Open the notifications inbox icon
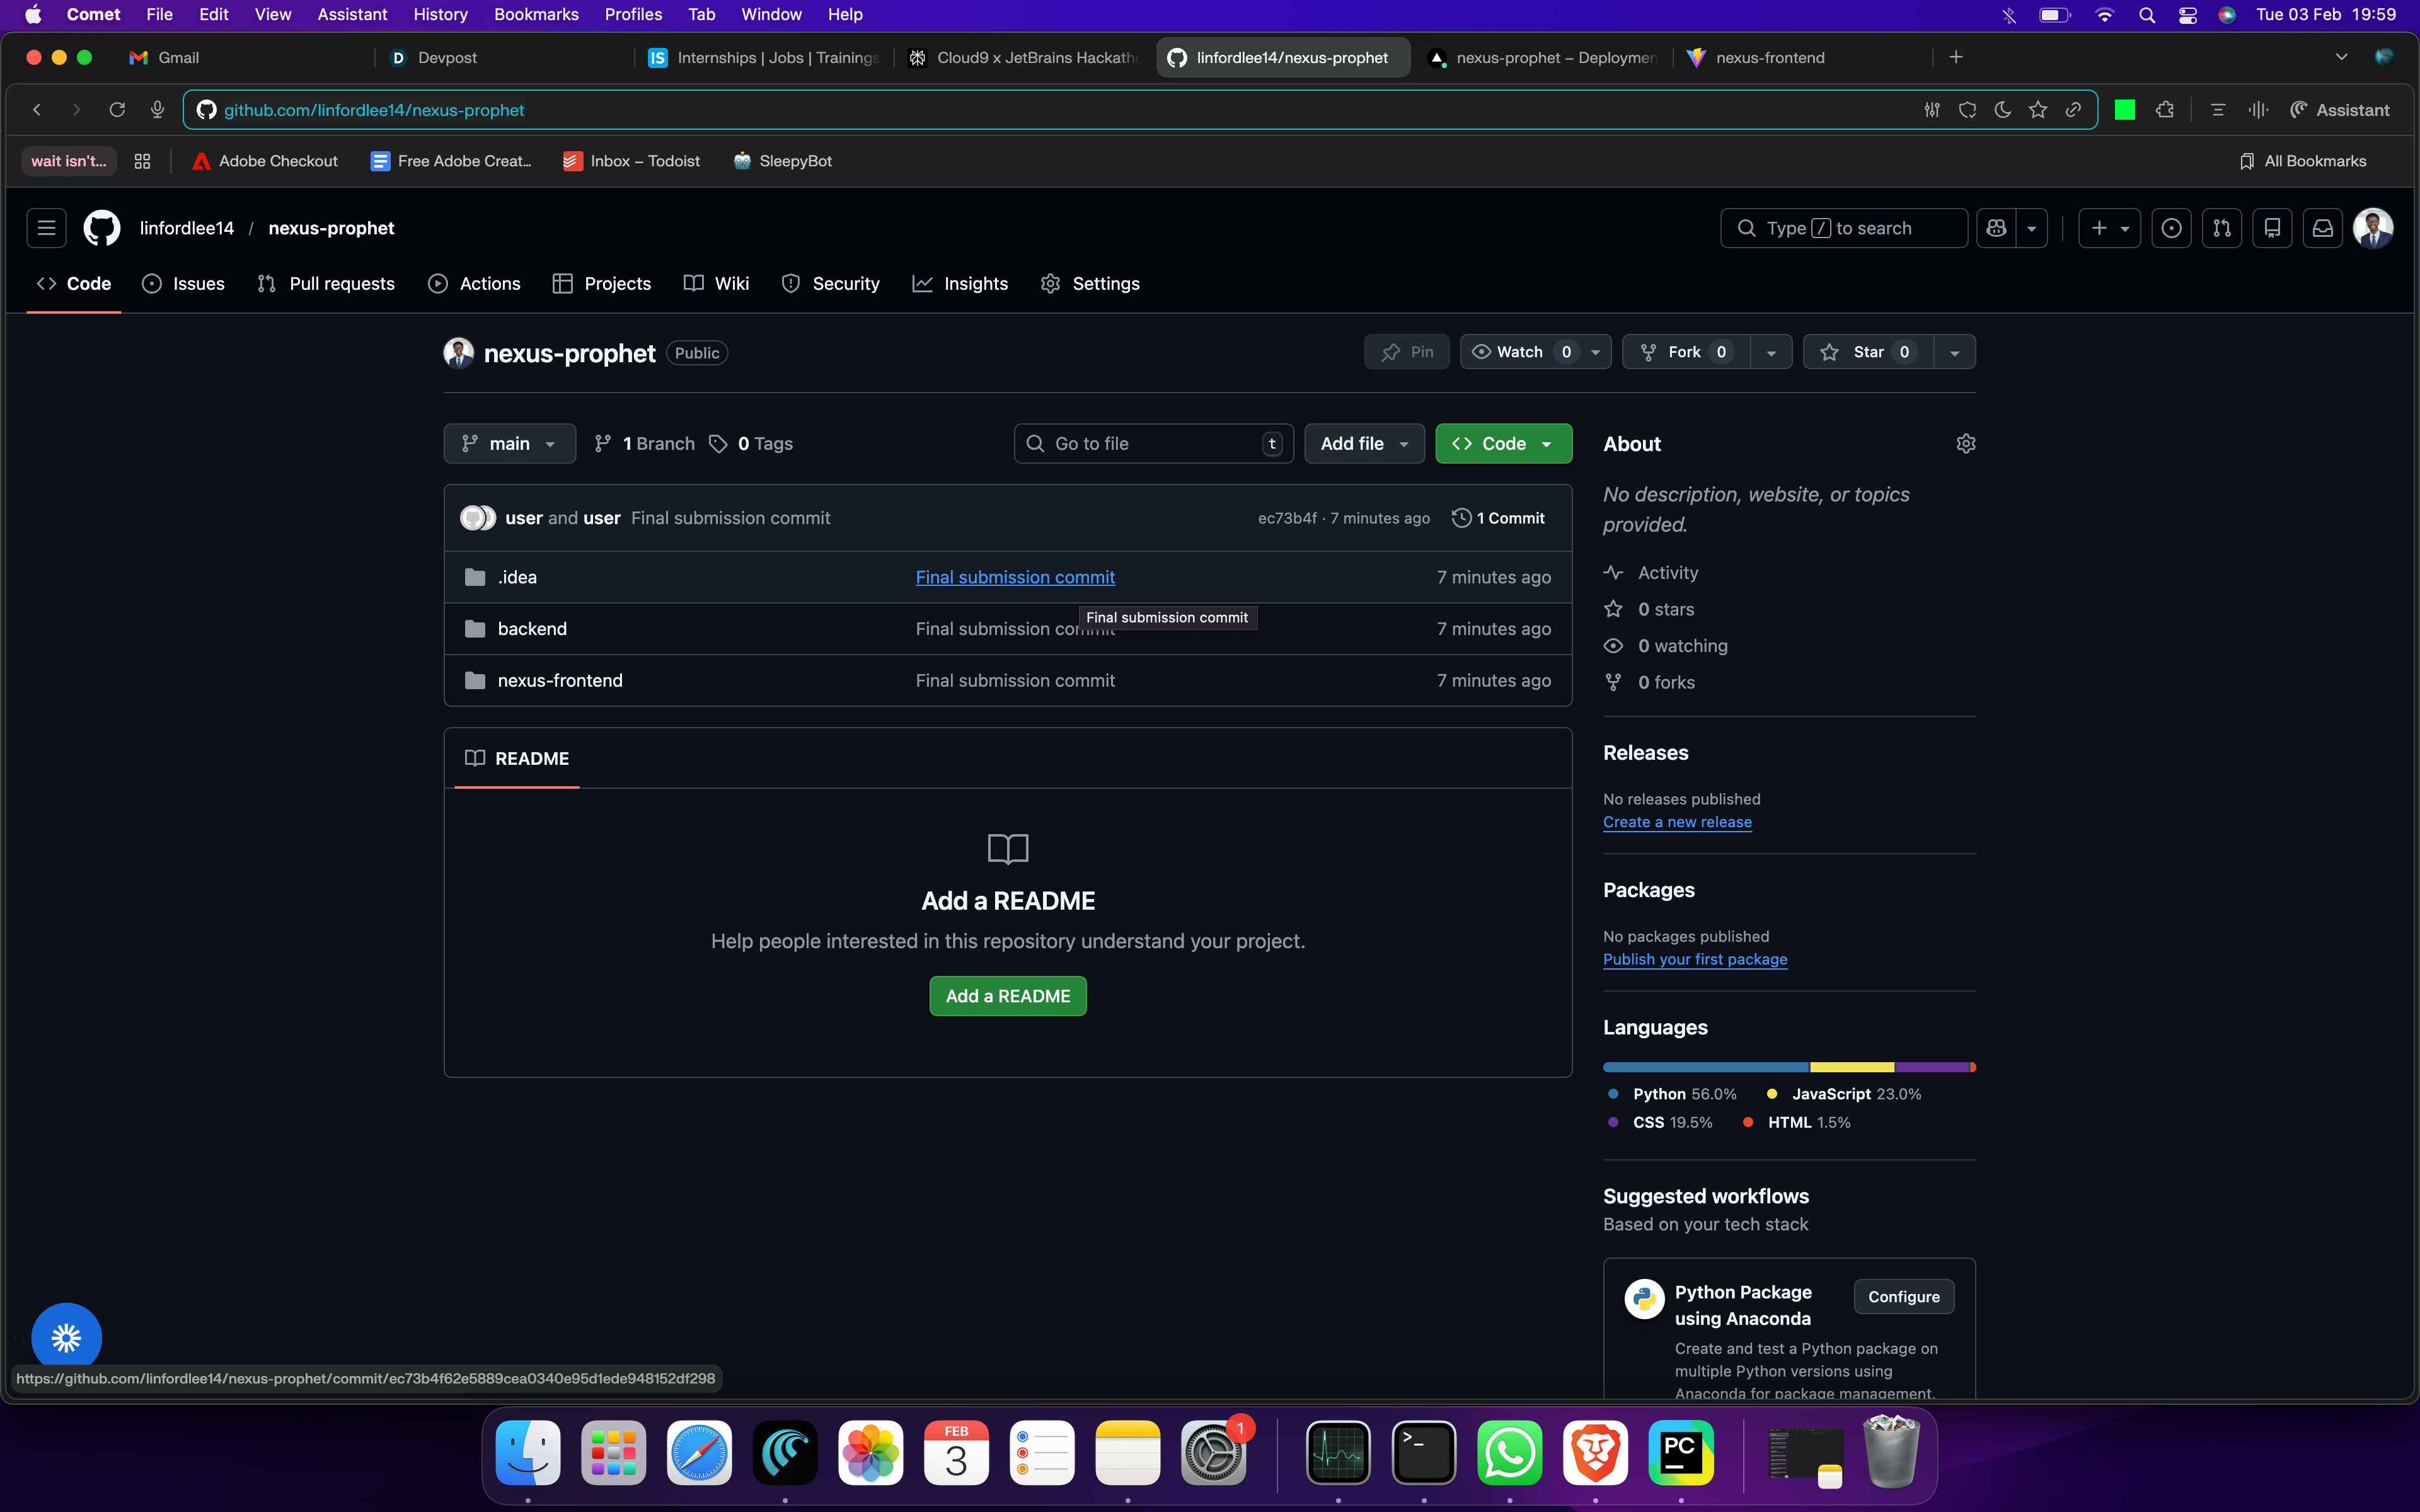 click(2322, 228)
